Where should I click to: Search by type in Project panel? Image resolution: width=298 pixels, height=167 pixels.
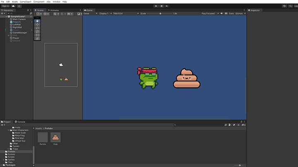pyautogui.click(x=230, y=125)
